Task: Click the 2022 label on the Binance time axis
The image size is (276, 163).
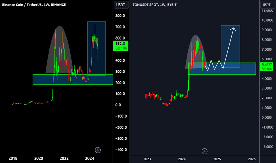Action: pos(64,159)
